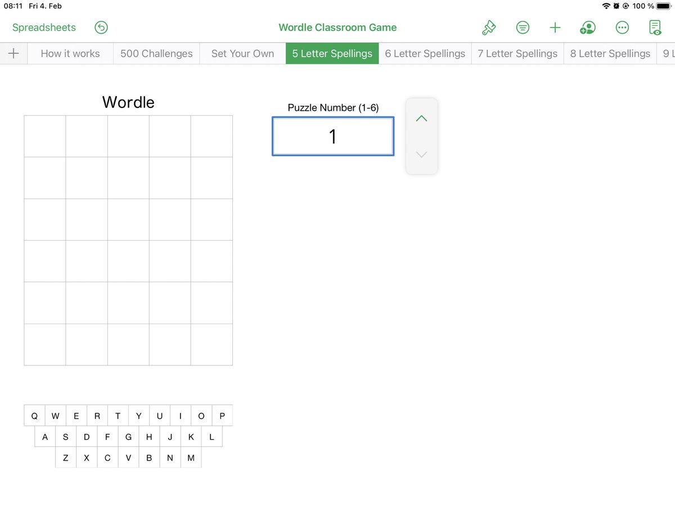Viewport: 675px width, 506px height.
Task: Tap the N key cell
Action: pyautogui.click(x=170, y=458)
